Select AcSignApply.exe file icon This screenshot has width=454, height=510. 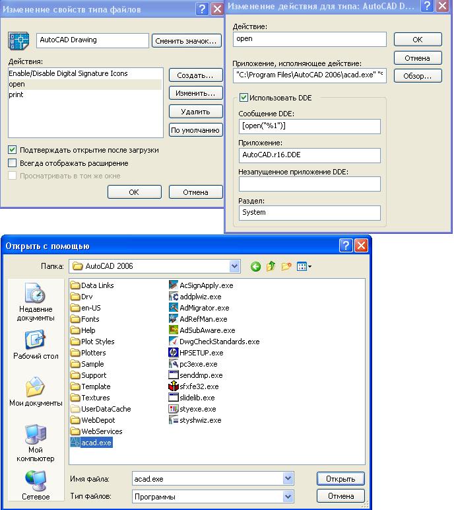click(173, 285)
